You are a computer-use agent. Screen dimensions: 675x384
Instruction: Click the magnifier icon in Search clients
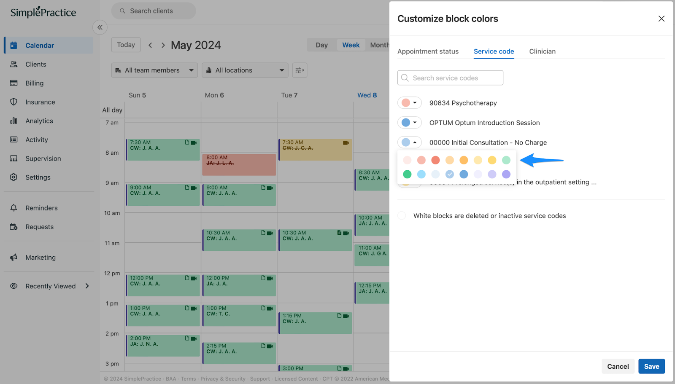point(122,11)
